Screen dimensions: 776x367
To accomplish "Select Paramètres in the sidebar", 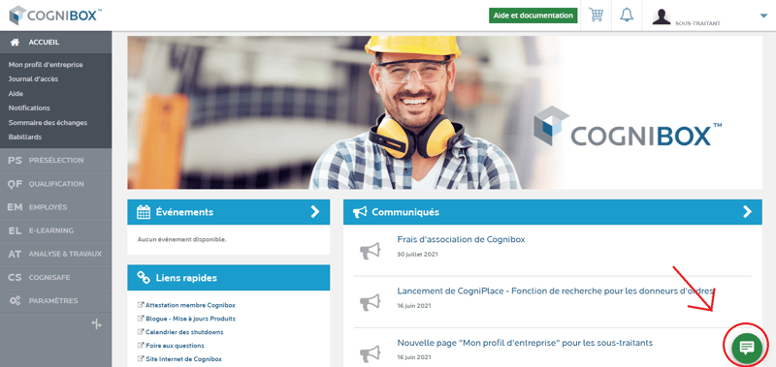I will pos(56,301).
